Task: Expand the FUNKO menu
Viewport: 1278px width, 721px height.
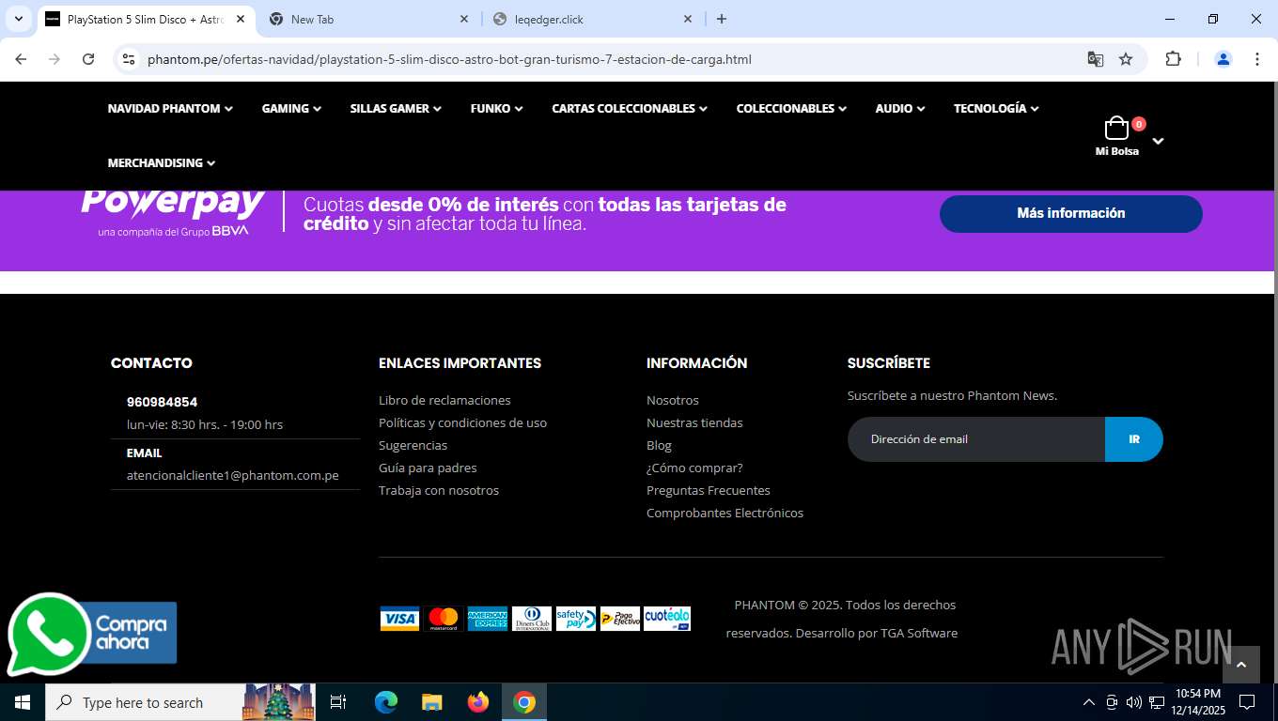Action: pyautogui.click(x=496, y=109)
